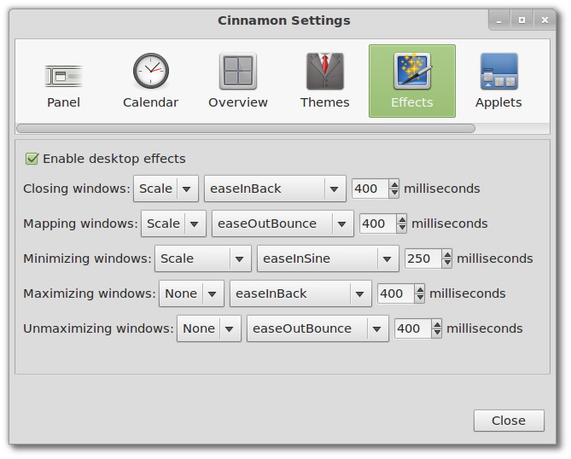Maximize the Cinnamon Settings window
This screenshot has width=571, height=459.
coord(521,20)
